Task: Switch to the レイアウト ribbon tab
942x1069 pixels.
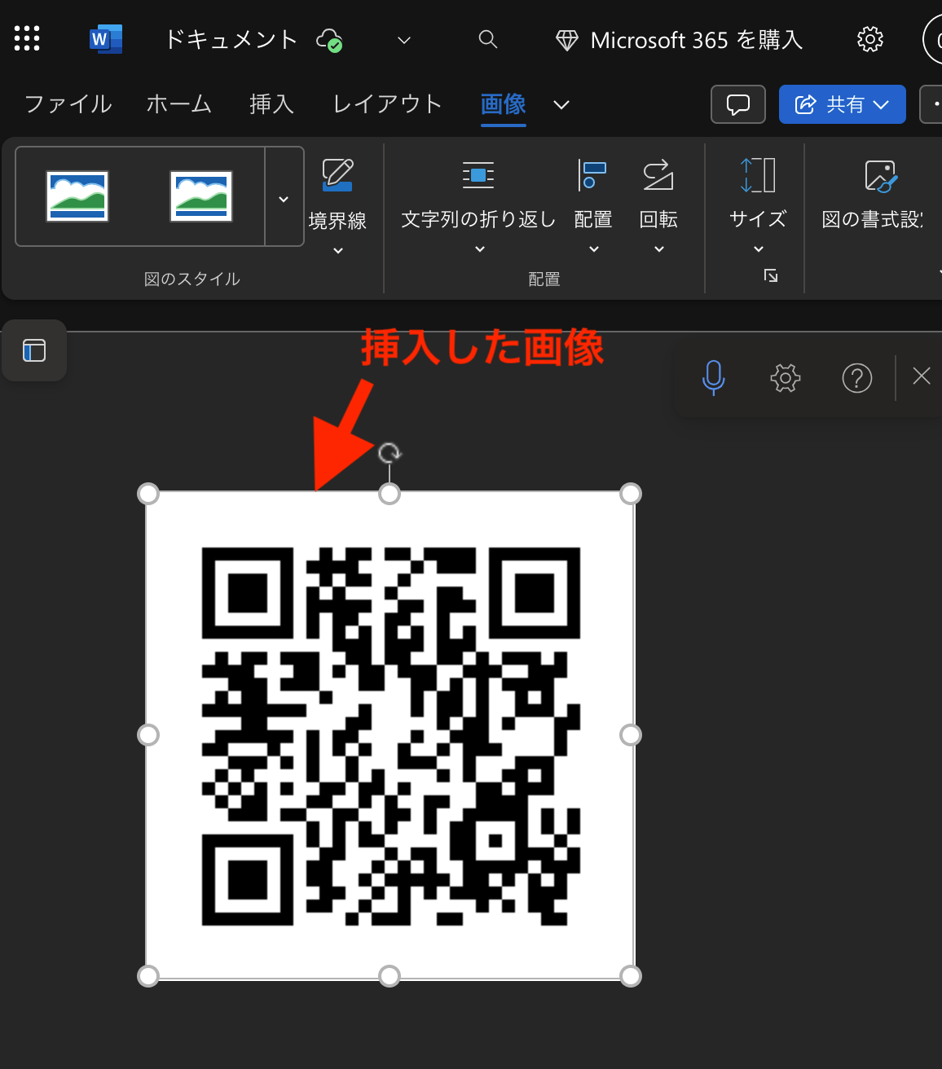Action: 385,104
